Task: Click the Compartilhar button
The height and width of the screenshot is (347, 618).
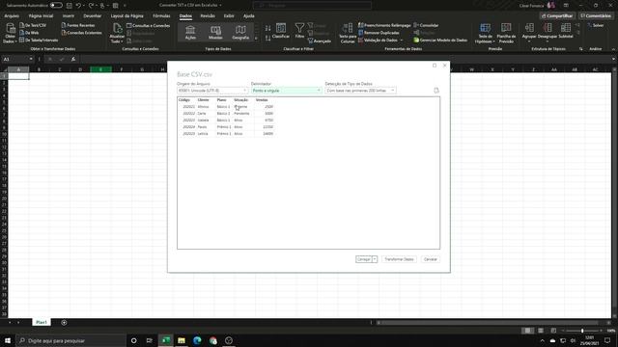Action: (x=557, y=16)
